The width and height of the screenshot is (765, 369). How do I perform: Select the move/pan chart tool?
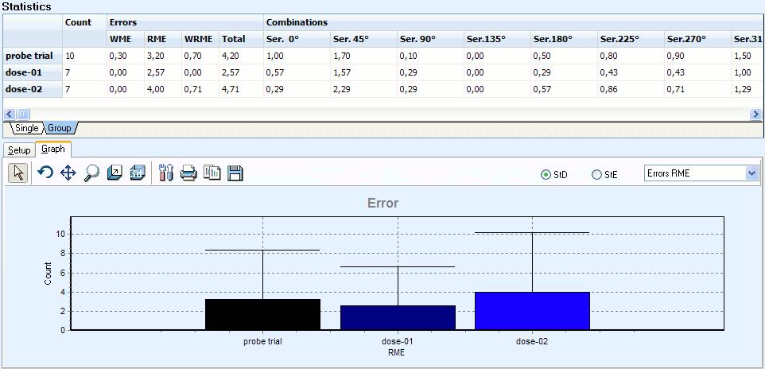pyautogui.click(x=68, y=173)
